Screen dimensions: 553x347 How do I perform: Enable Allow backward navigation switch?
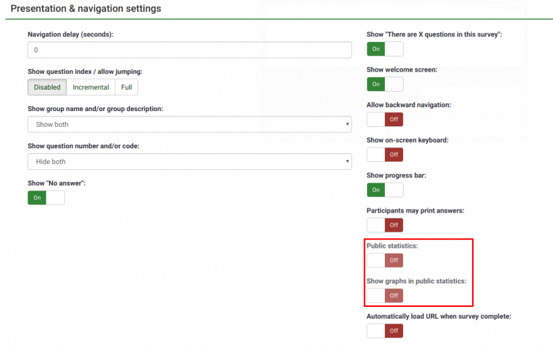pyautogui.click(x=384, y=119)
